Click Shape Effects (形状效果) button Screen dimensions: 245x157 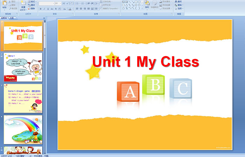165,8
